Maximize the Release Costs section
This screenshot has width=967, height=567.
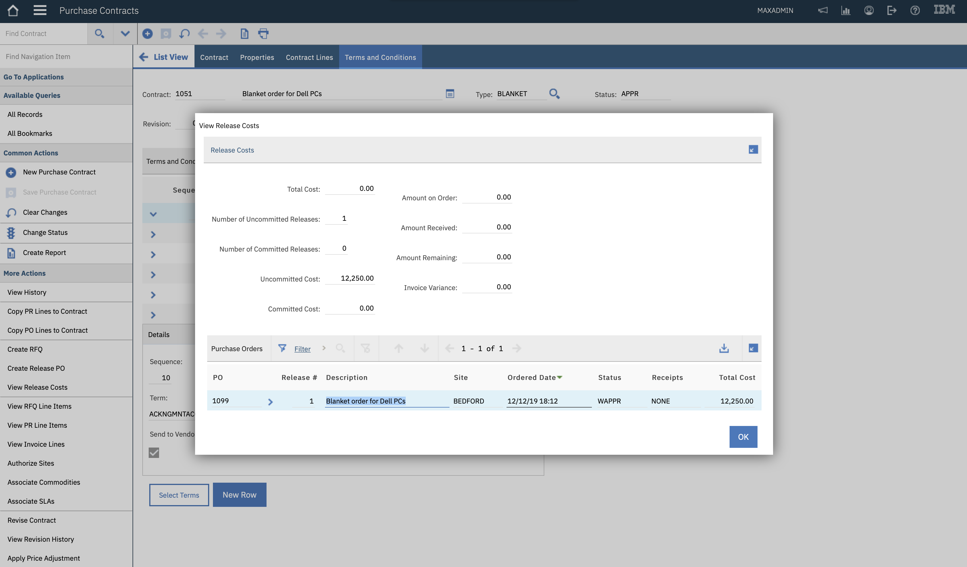753,149
